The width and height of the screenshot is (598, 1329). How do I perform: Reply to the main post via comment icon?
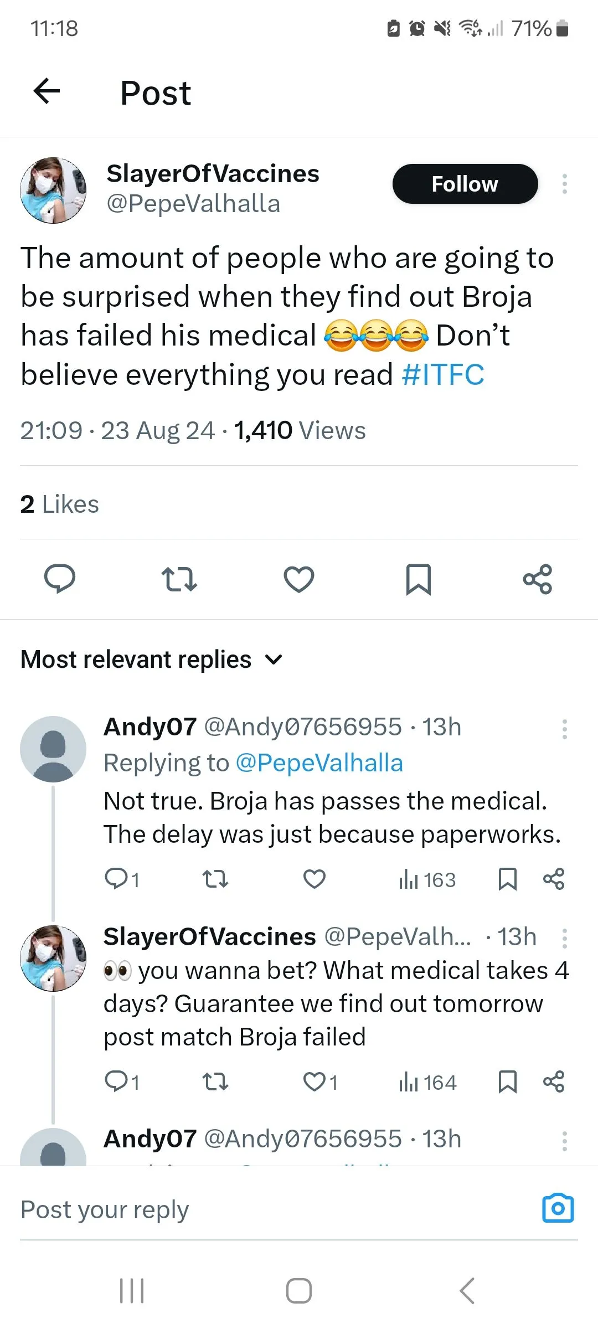click(x=59, y=579)
